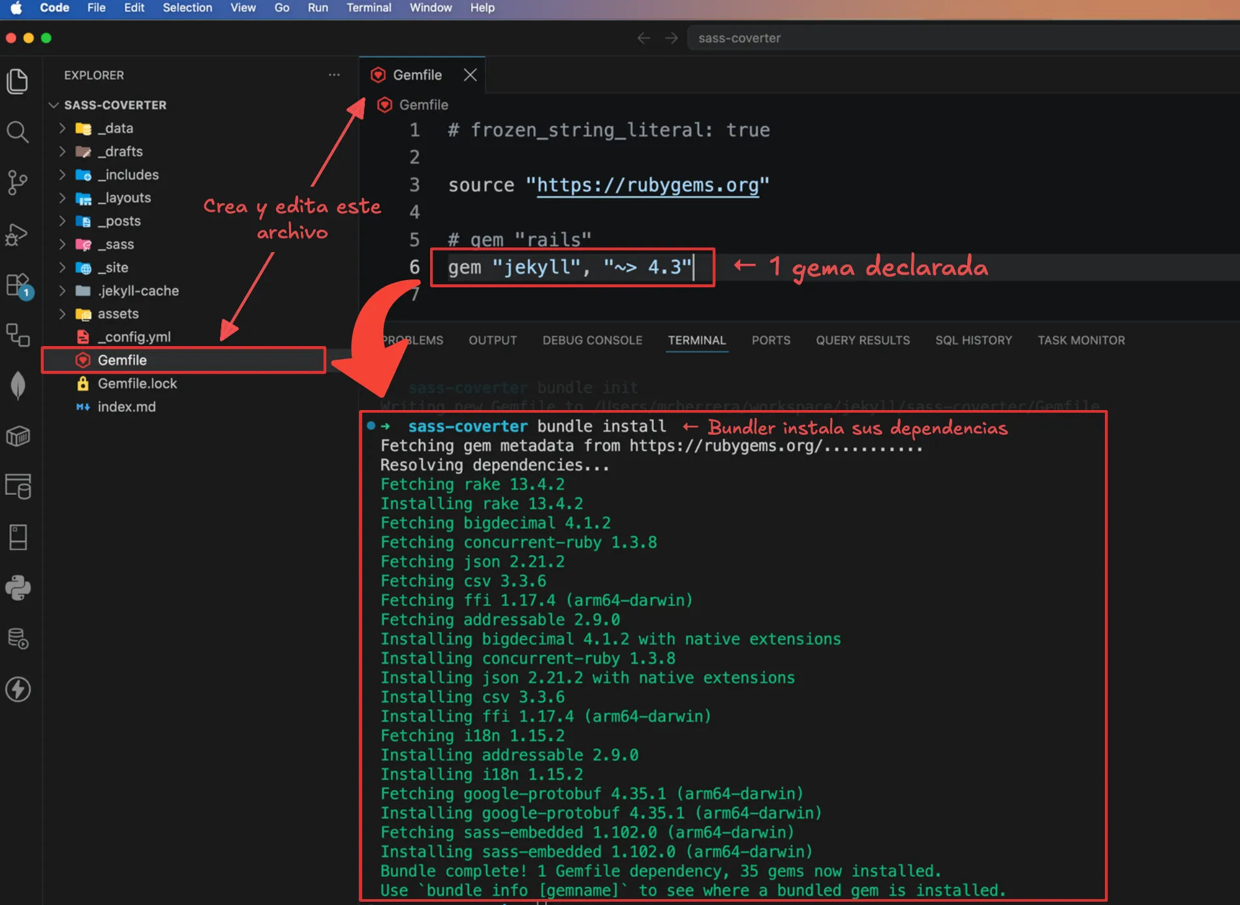Click line number 2 in the editor gutter
Image resolution: width=1240 pixels, height=905 pixels.
tap(414, 157)
